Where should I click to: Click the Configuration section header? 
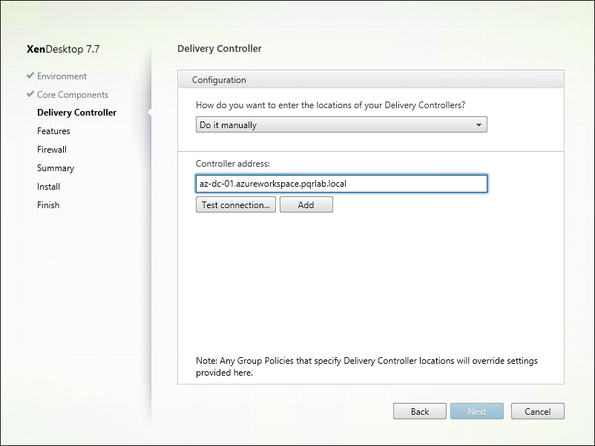tap(371, 79)
